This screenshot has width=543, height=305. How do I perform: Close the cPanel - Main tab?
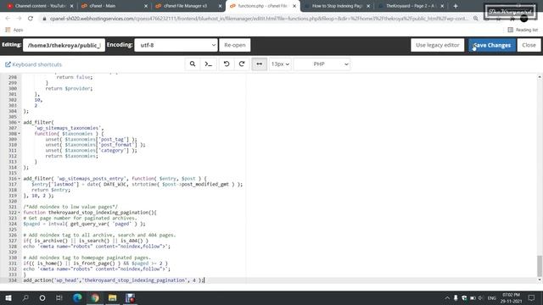[x=146, y=6]
